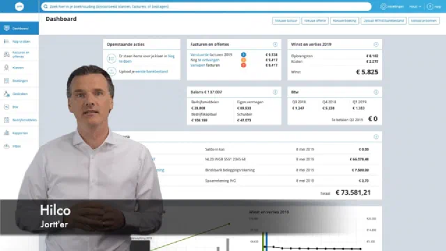The width and height of the screenshot is (446, 251).
Task: Click the Bedrijfskapitaal label in Balans
Action: (204, 114)
